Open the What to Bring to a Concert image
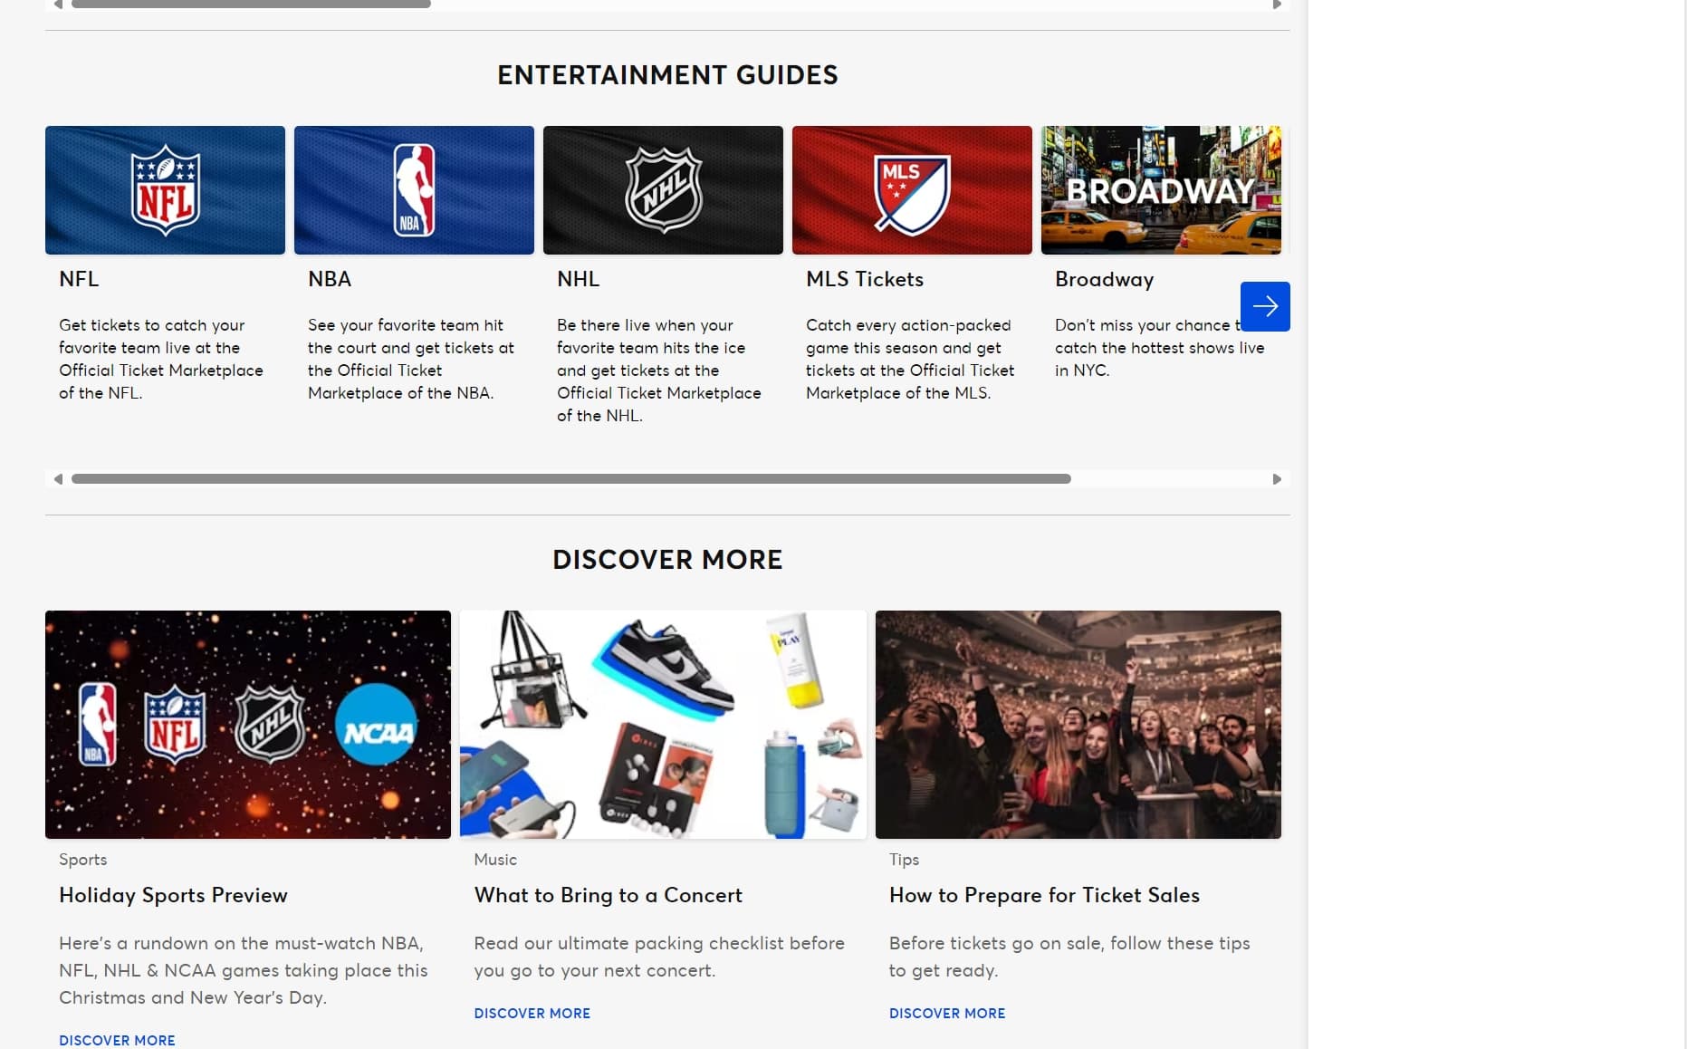This screenshot has height=1049, width=1687. click(x=663, y=725)
